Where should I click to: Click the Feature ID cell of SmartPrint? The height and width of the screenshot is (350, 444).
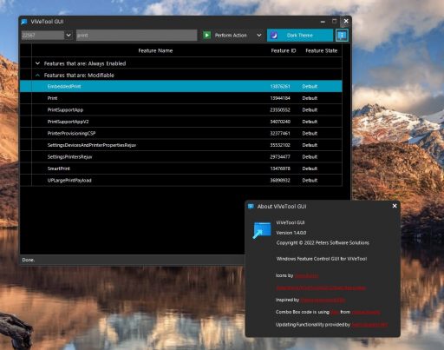(x=280, y=168)
